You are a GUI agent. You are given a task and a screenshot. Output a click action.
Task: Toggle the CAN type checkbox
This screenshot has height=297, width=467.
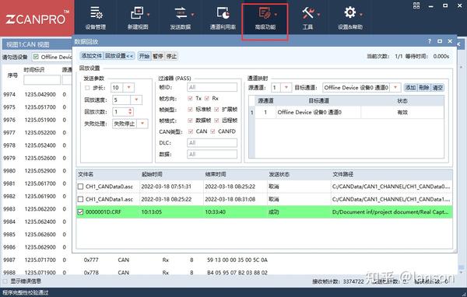click(x=191, y=131)
